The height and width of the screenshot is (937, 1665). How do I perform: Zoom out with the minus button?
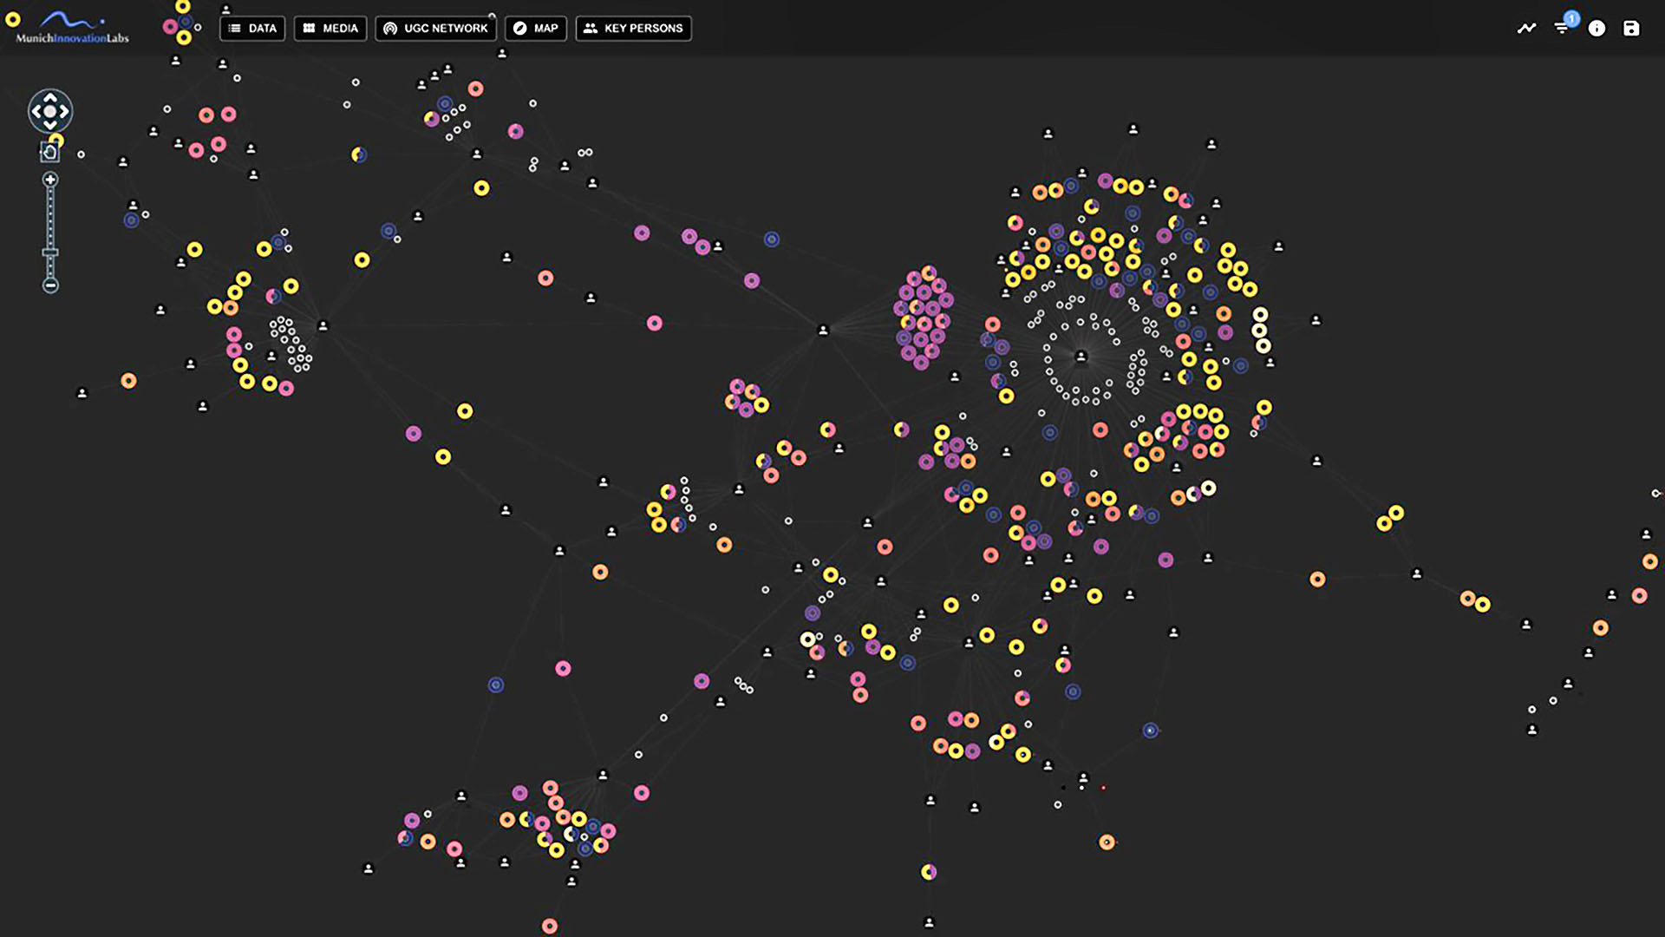50,285
